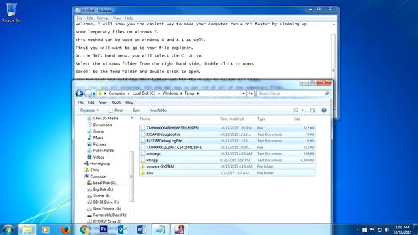Click the New folder button
Viewport: 418px width, 235px height.
pyautogui.click(x=158, y=110)
